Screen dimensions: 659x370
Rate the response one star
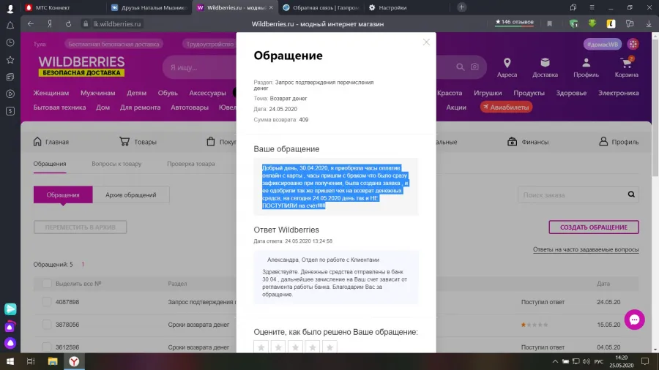click(261, 347)
